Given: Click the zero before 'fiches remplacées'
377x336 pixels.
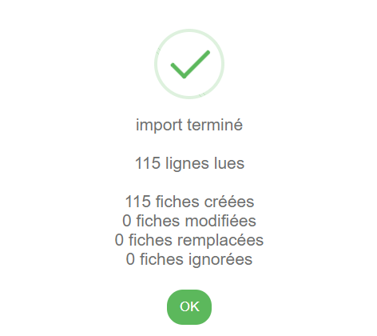Looking at the screenshot, I should [x=119, y=240].
